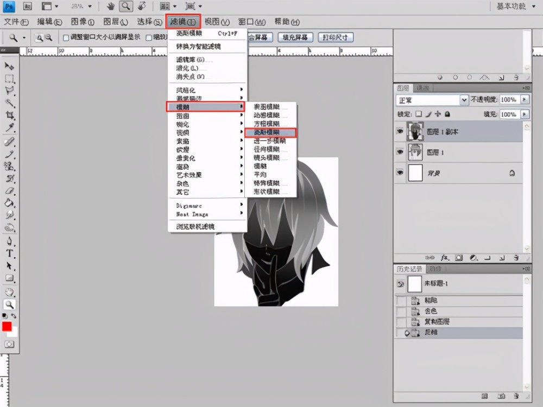The image size is (543, 407).
Task: Open the 图像 menu
Action: [x=83, y=22]
